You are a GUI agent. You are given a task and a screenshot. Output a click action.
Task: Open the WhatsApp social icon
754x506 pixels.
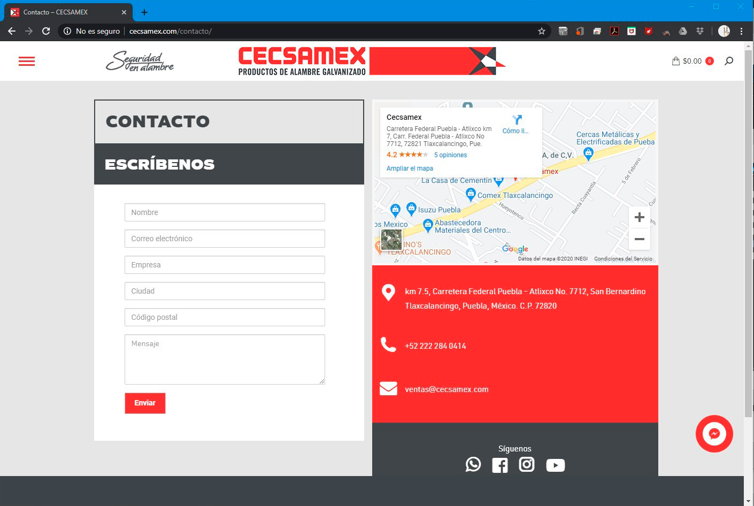473,464
